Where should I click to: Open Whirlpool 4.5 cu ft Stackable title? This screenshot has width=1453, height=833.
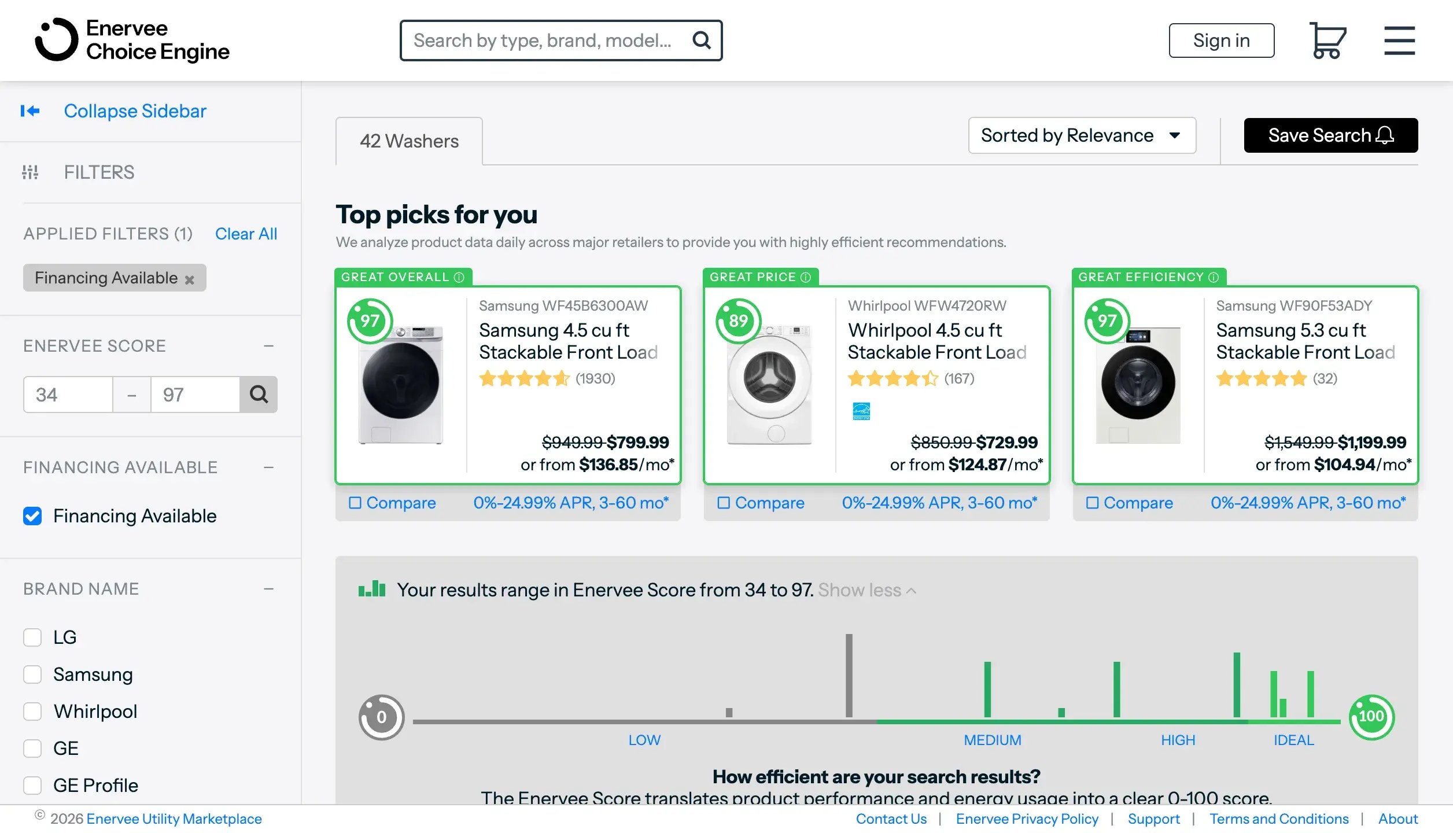point(936,341)
